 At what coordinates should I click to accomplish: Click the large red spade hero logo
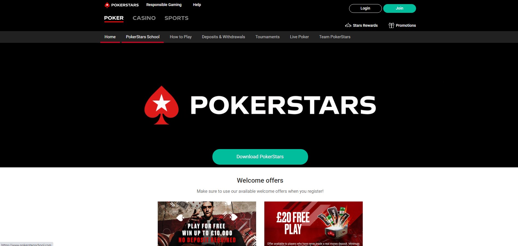click(162, 105)
